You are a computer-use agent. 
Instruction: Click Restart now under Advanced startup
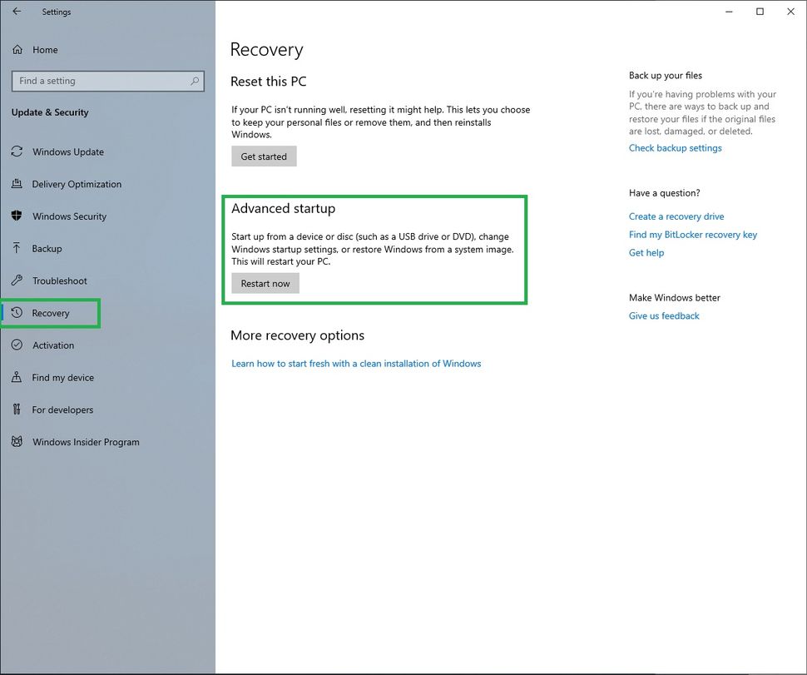[x=265, y=283]
